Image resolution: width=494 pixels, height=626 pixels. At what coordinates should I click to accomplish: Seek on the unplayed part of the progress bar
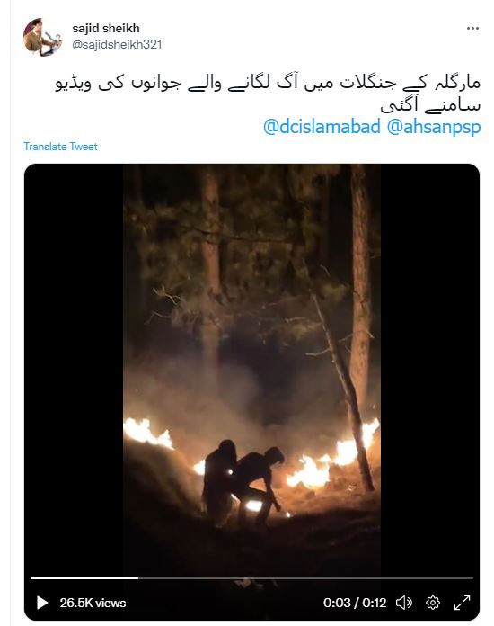[305, 578]
